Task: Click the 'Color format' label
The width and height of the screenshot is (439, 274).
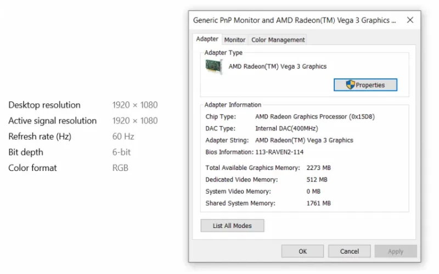Action: pos(32,168)
